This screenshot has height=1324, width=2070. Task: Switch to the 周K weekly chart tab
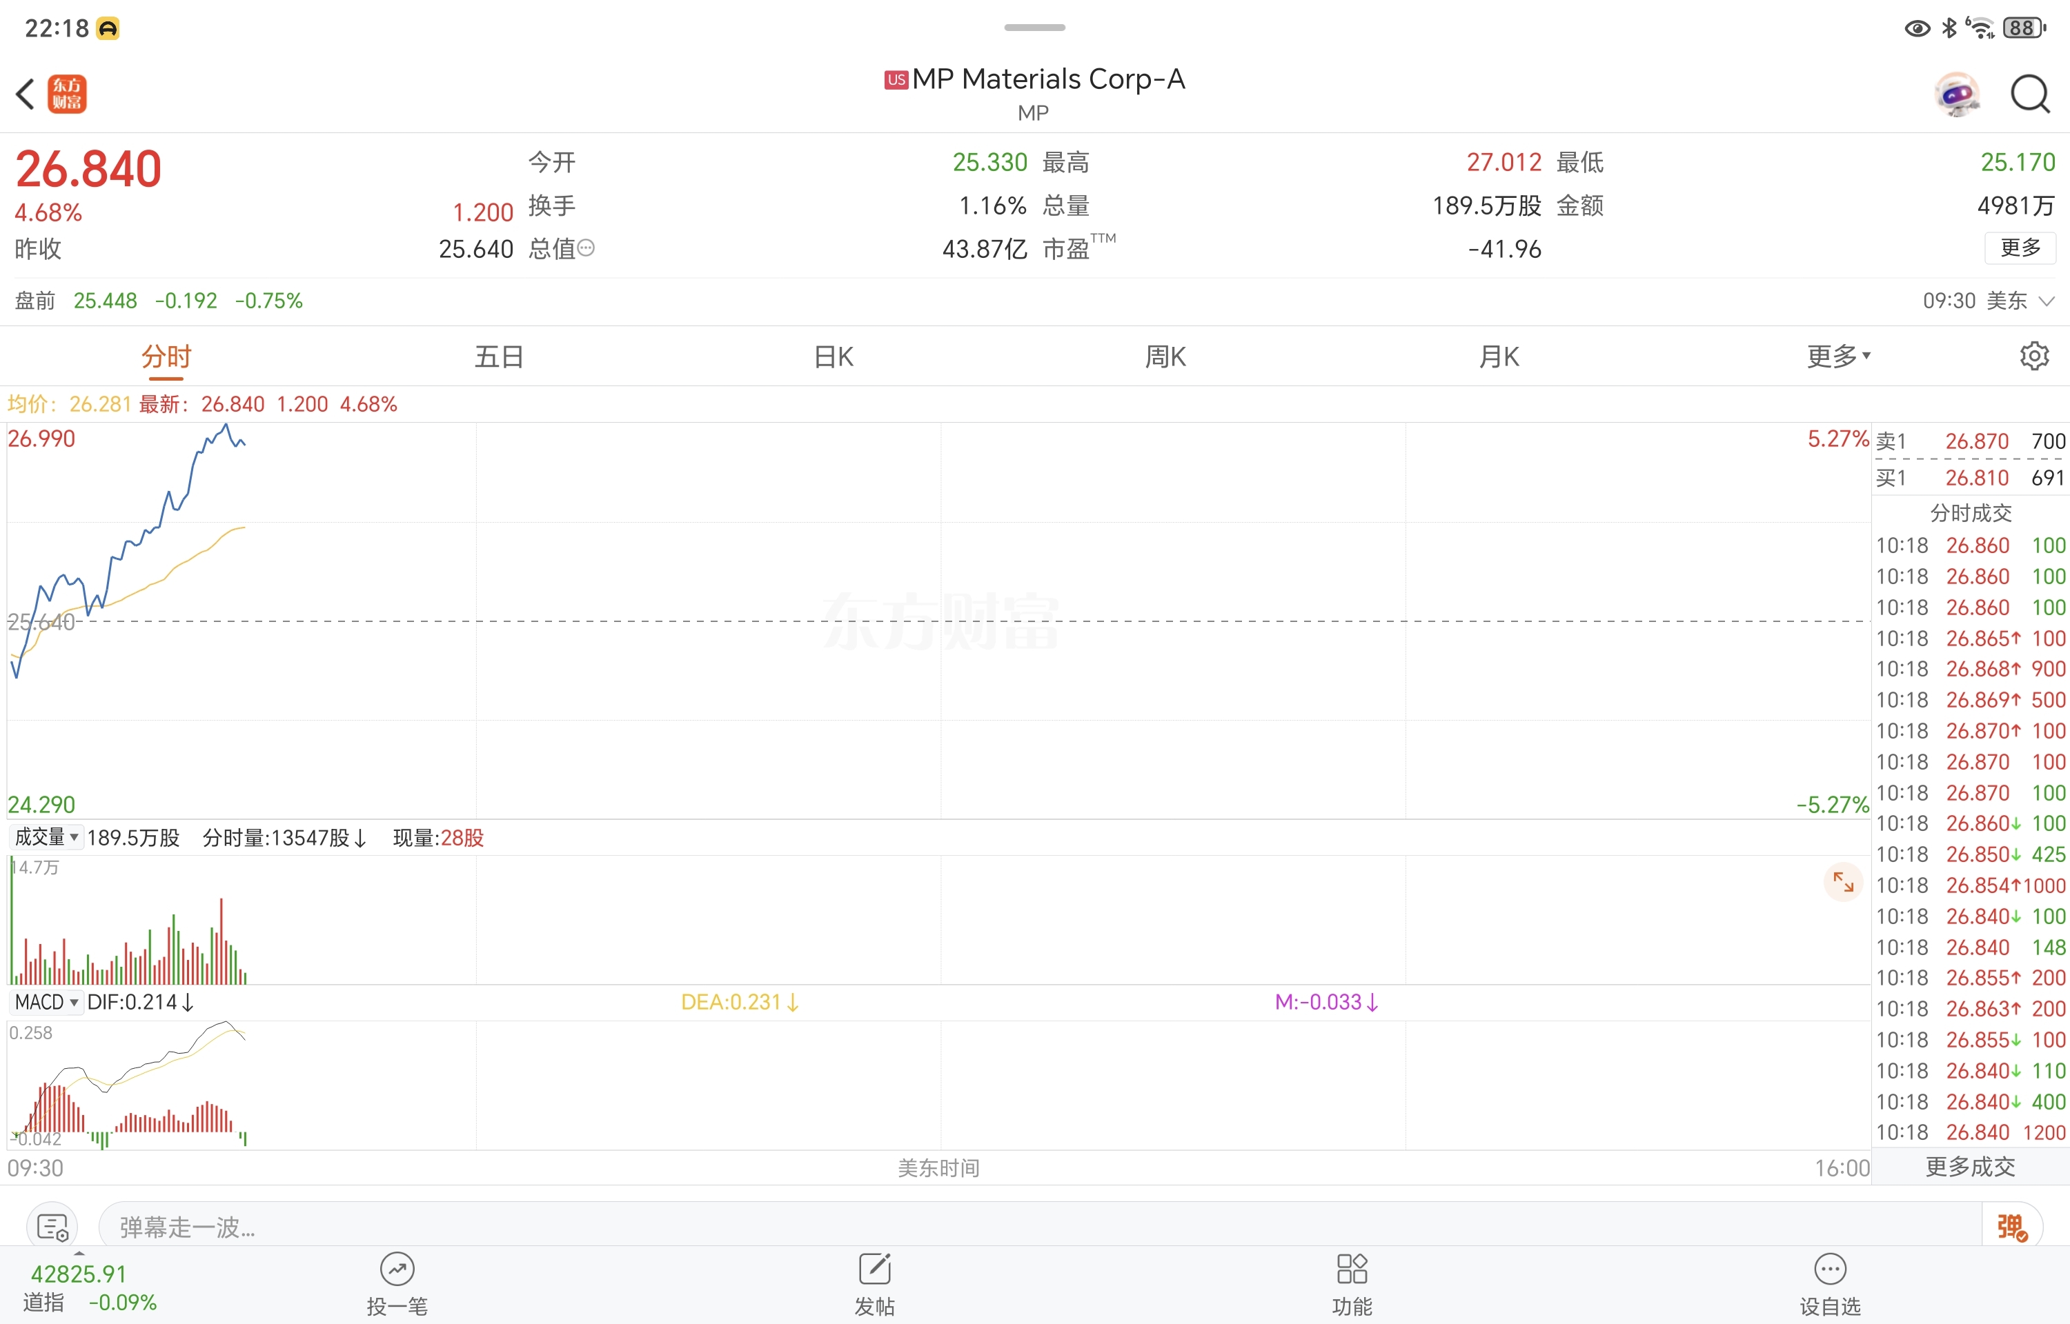pos(1165,356)
